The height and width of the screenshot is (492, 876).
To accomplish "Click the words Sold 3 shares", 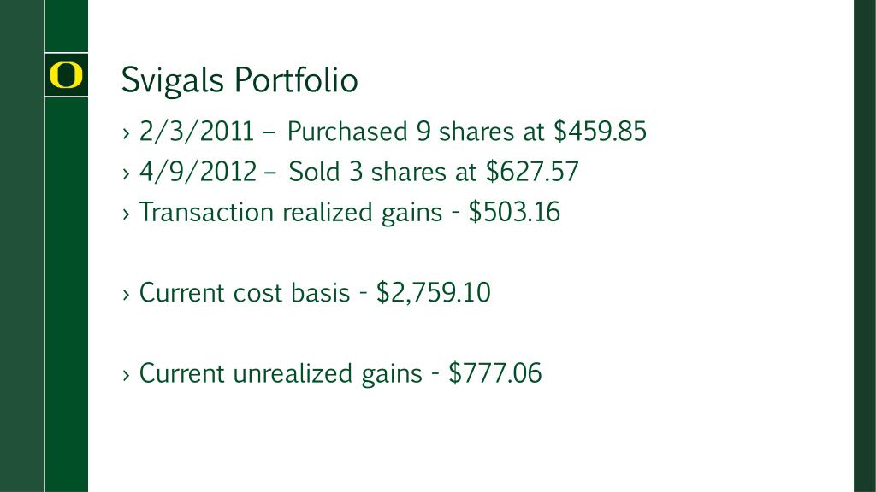I will 369,173.
